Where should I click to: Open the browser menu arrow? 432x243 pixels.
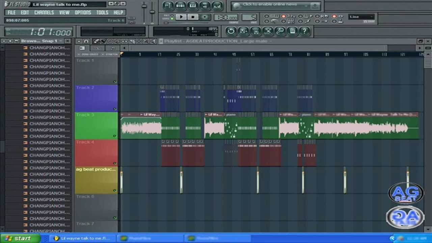click(4, 41)
